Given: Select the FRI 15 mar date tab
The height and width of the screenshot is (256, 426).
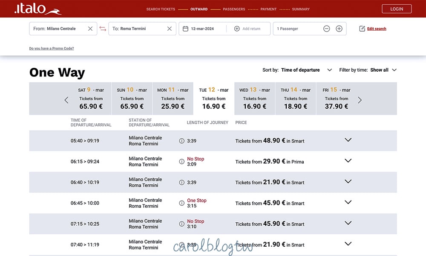Looking at the screenshot, I should pos(337,99).
